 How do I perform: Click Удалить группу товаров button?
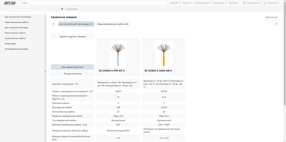73,36
